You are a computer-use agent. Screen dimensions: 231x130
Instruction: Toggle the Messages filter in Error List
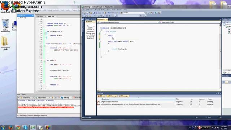click(x=124, y=96)
